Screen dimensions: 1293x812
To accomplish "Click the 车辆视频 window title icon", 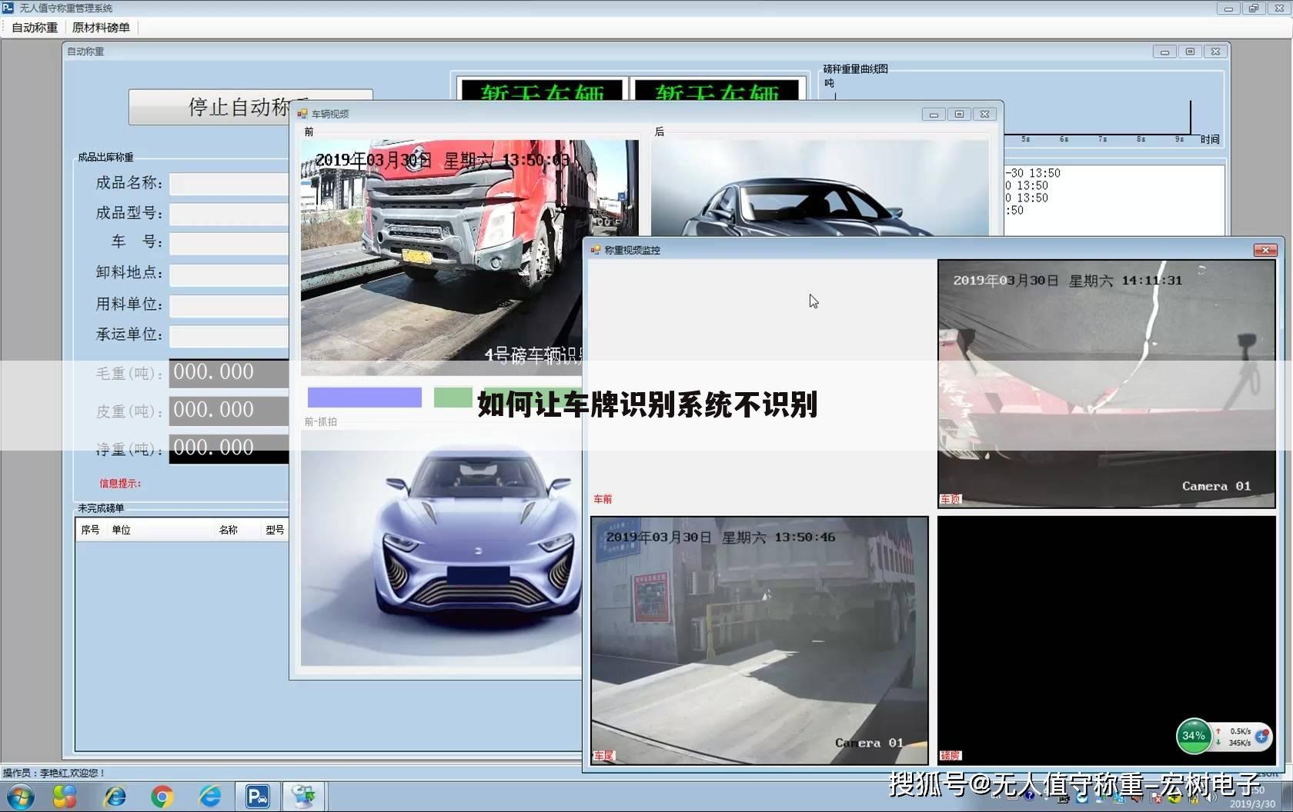I will pos(302,114).
